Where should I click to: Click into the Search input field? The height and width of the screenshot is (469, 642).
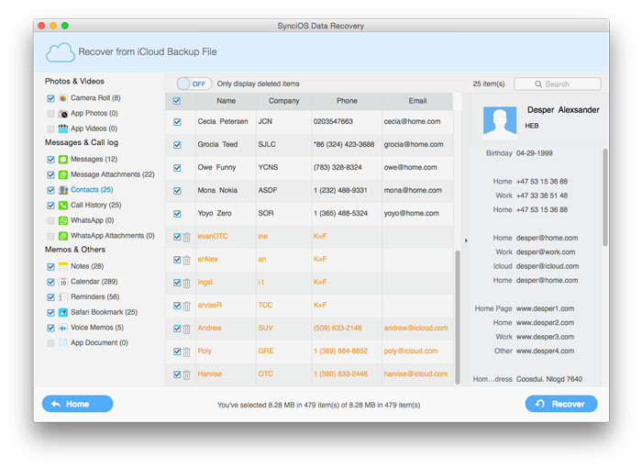pos(558,84)
